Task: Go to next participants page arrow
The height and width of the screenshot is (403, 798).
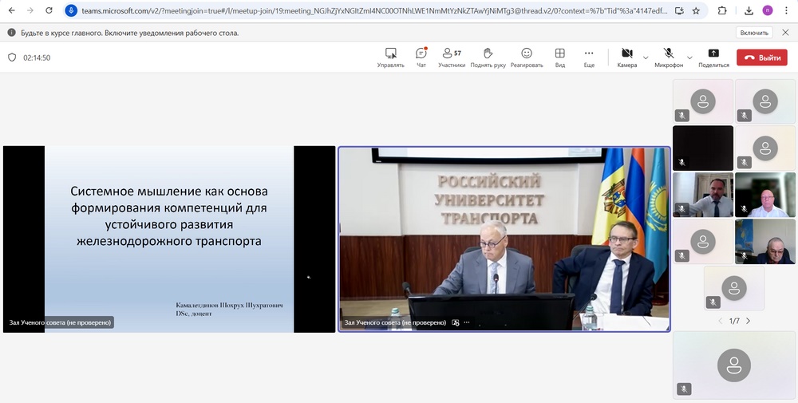Action: tap(749, 321)
